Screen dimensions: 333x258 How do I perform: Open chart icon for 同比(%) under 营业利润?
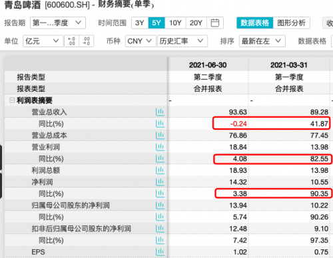160,159
